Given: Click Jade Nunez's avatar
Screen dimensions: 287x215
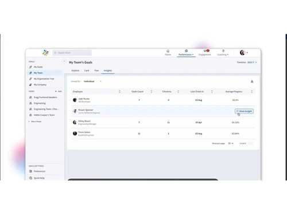Looking at the screenshot, I should [75, 100].
